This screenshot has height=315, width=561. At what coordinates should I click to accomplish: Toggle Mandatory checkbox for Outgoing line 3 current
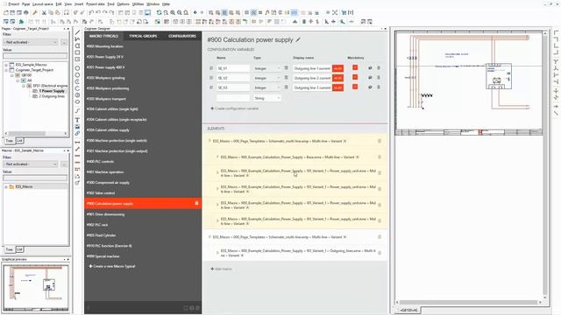[x=355, y=87]
